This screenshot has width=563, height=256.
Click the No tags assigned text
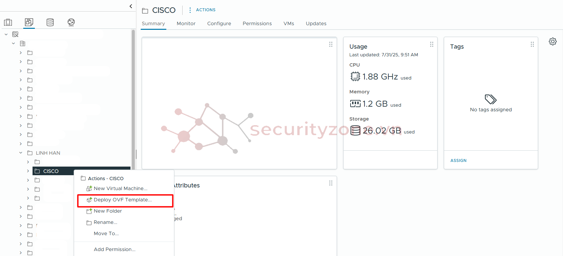(x=491, y=110)
